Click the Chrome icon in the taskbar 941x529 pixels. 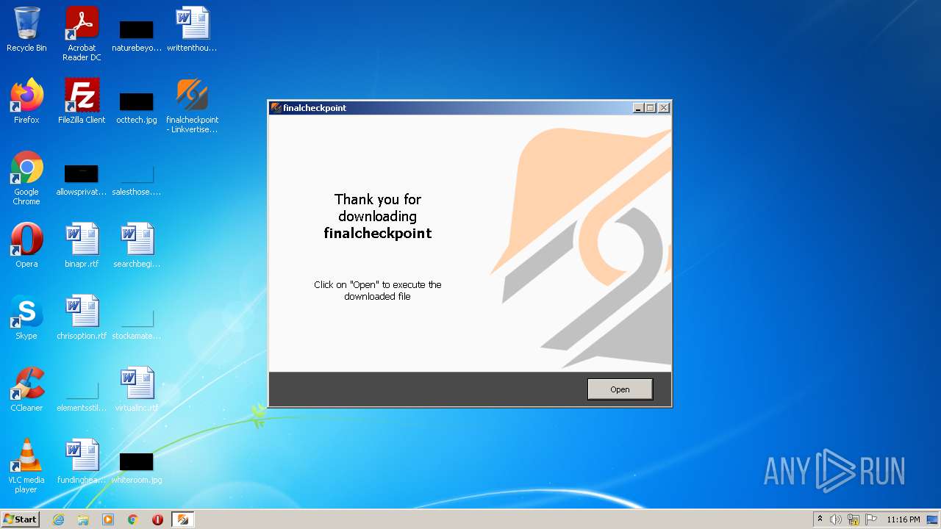tap(133, 519)
